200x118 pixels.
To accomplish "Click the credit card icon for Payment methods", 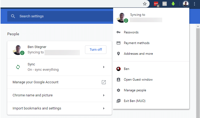I will (118, 43).
